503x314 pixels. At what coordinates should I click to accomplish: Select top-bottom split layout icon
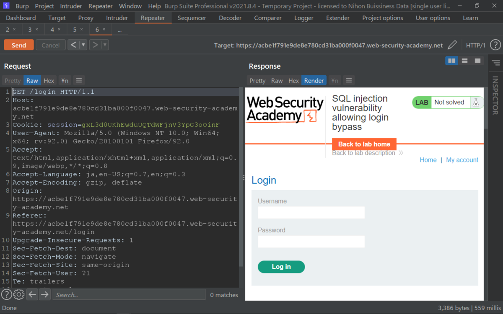pos(464,61)
